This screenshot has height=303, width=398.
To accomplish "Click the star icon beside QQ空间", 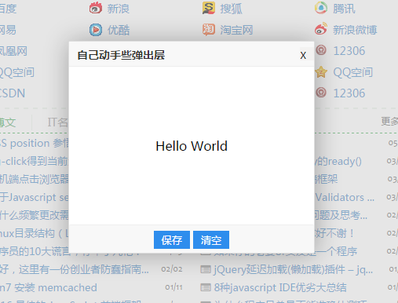I will click(321, 72).
